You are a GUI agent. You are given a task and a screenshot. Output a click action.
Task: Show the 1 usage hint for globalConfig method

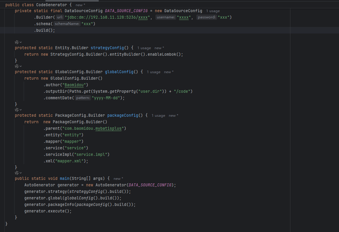[x=154, y=72]
